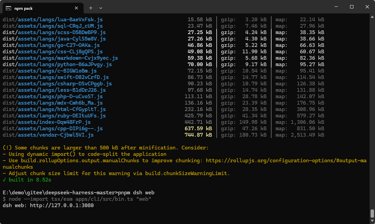Close the npm pack tab
This screenshot has height=224, width=375.
[x=76, y=8]
